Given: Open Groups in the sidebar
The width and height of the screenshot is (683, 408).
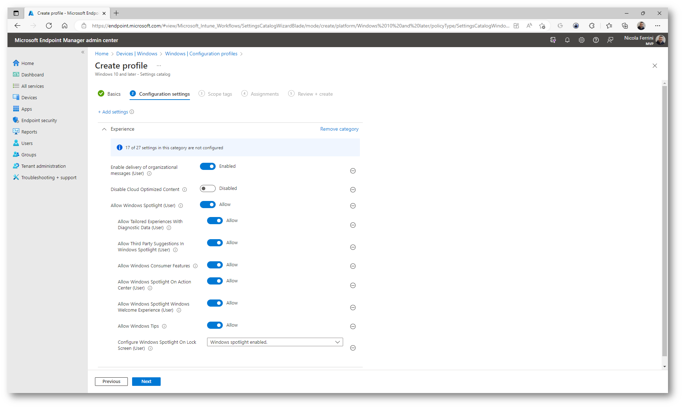Looking at the screenshot, I should point(25,155).
